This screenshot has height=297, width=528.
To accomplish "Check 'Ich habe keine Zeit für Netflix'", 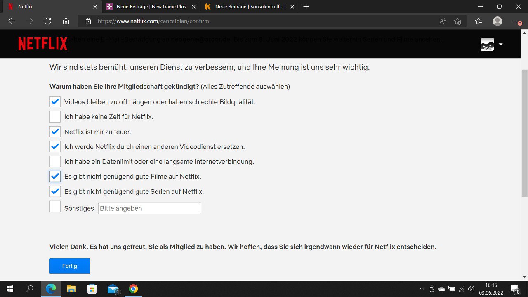I will pyautogui.click(x=55, y=117).
